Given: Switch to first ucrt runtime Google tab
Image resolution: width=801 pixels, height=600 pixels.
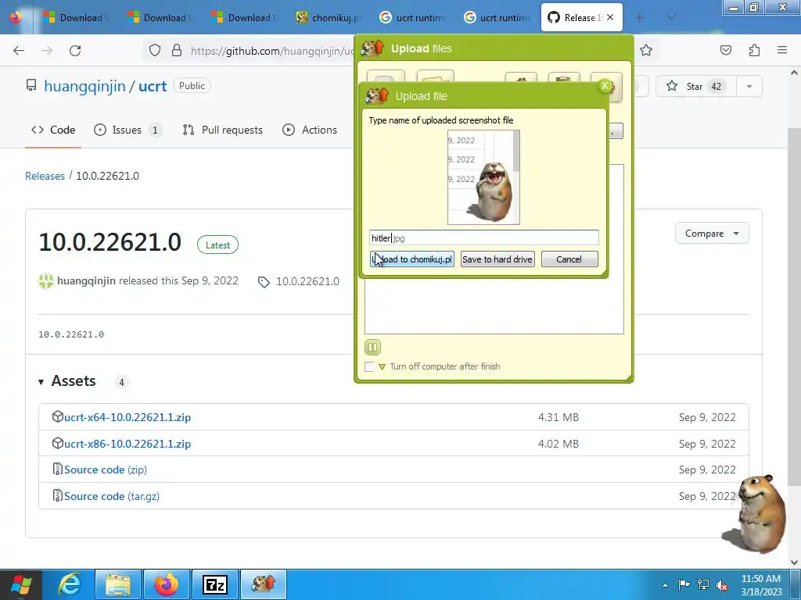Looking at the screenshot, I should click(413, 18).
